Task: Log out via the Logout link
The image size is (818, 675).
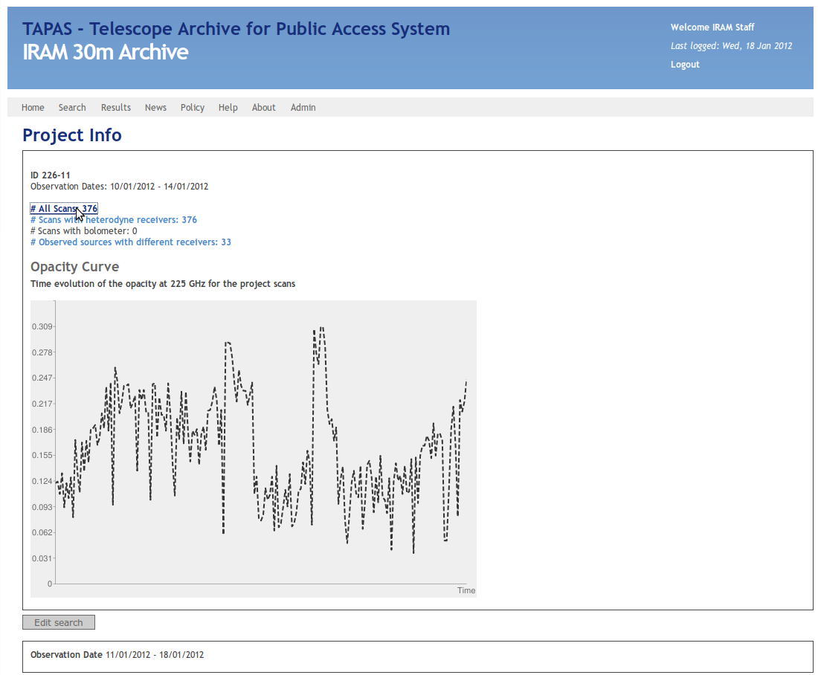Action: (685, 65)
